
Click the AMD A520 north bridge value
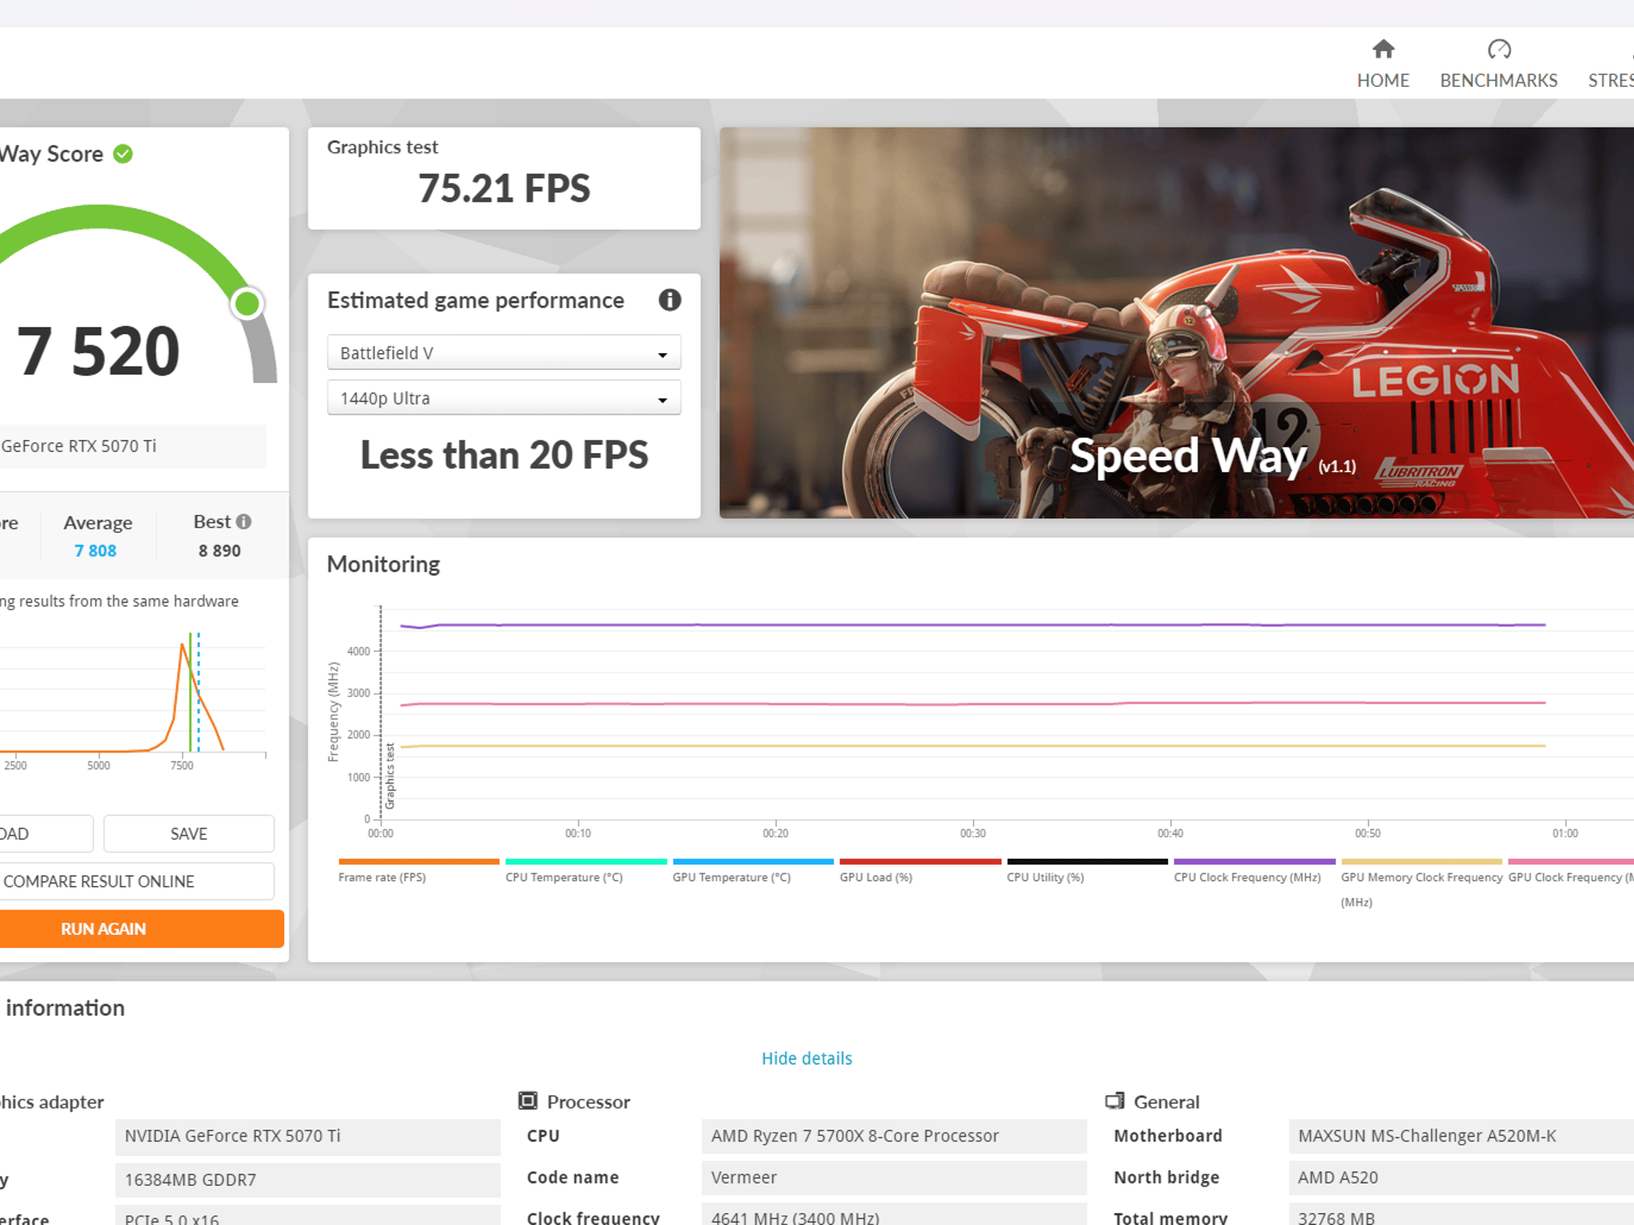[x=1462, y=1177]
